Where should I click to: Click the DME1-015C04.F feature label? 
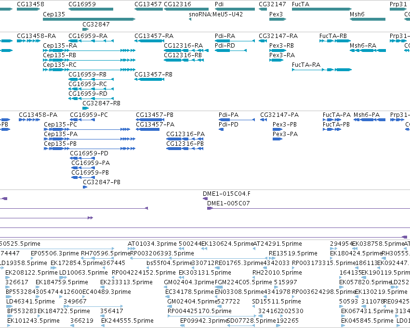coord(227,194)
